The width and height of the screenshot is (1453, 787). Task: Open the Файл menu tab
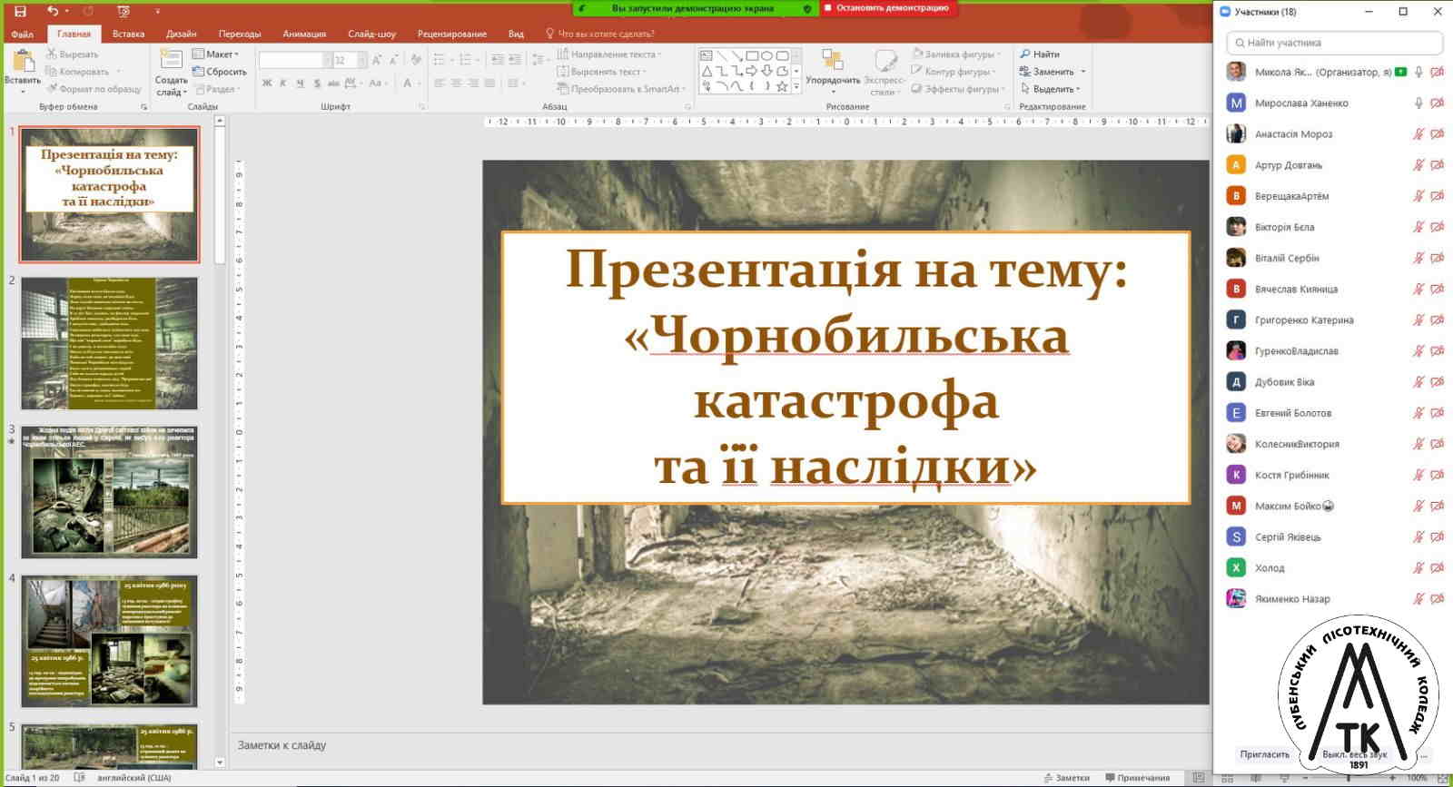click(x=23, y=34)
